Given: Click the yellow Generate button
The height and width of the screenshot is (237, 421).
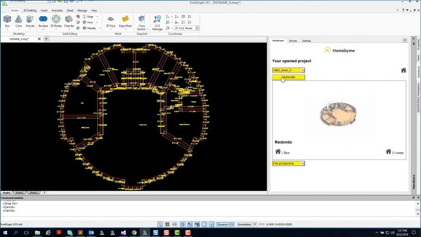Looking at the screenshot, I should click(x=288, y=77).
